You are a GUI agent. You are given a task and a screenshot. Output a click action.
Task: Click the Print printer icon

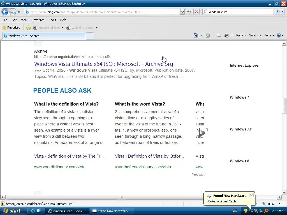pos(226,35)
